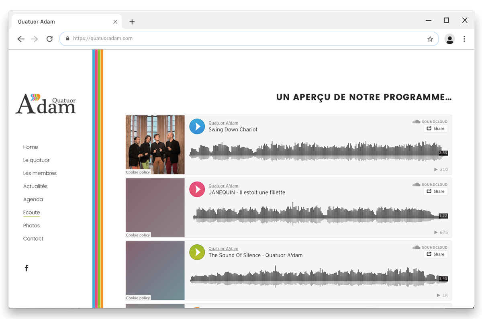Open a new browser tab

coord(132,22)
